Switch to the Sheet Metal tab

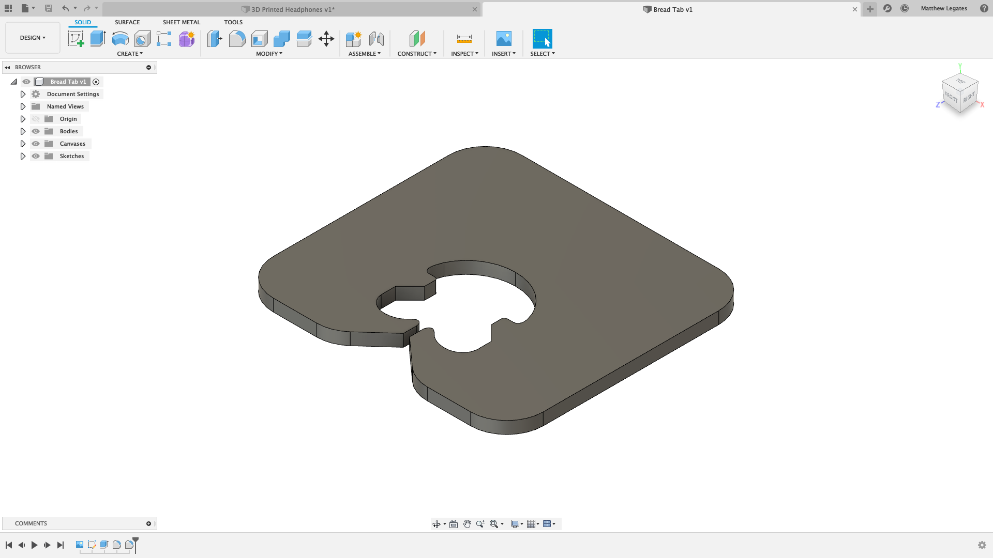click(181, 22)
